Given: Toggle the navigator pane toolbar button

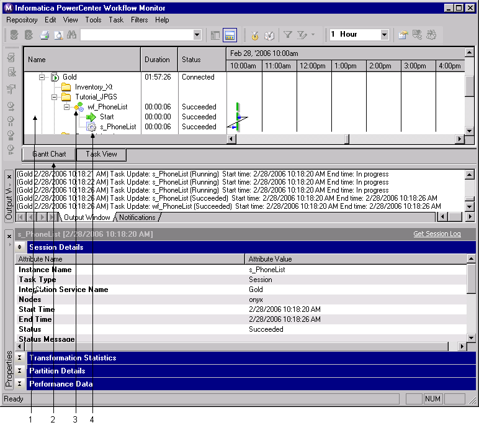Looking at the screenshot, I should [215, 35].
